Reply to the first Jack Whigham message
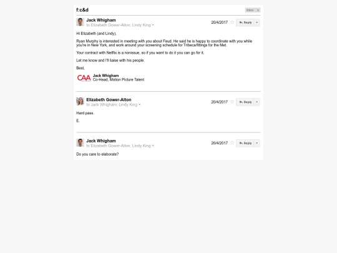 (x=245, y=22)
